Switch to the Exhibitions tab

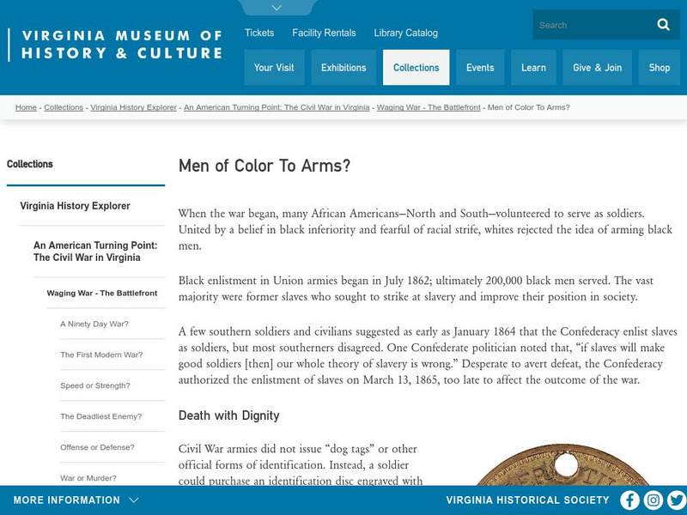343,67
